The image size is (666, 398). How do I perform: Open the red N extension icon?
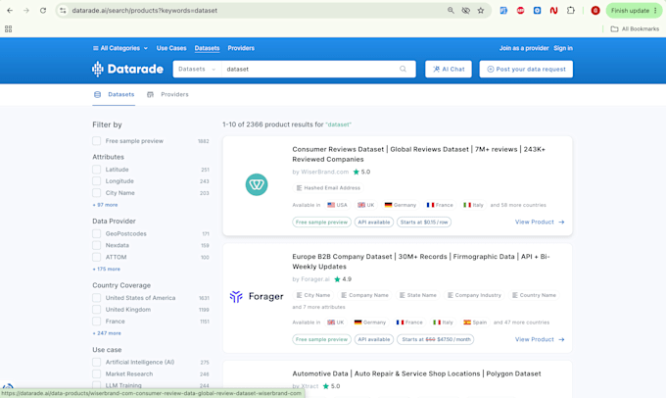553,11
